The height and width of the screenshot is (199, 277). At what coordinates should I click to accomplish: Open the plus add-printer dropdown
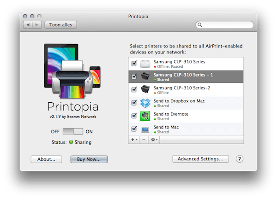[134, 140]
